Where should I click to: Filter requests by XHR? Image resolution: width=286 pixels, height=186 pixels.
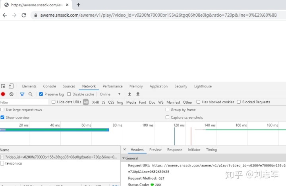click(x=96, y=102)
